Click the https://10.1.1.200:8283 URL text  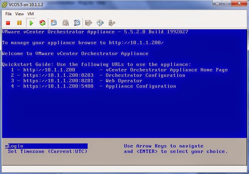(x=58, y=75)
